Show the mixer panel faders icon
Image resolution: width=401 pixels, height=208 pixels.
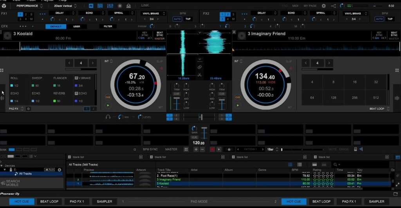[x=110, y=5]
